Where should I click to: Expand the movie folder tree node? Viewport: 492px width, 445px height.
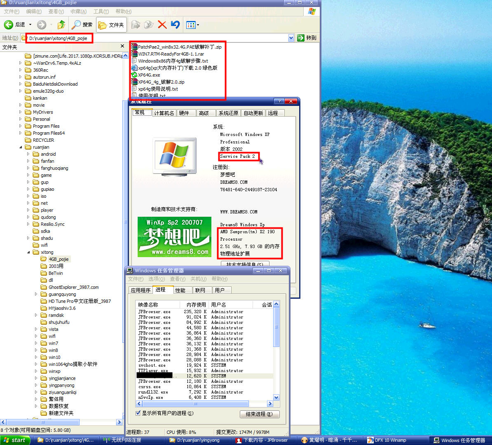[x=20, y=105]
